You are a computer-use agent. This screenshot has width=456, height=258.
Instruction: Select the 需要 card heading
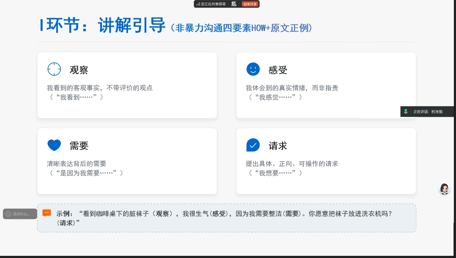point(79,146)
